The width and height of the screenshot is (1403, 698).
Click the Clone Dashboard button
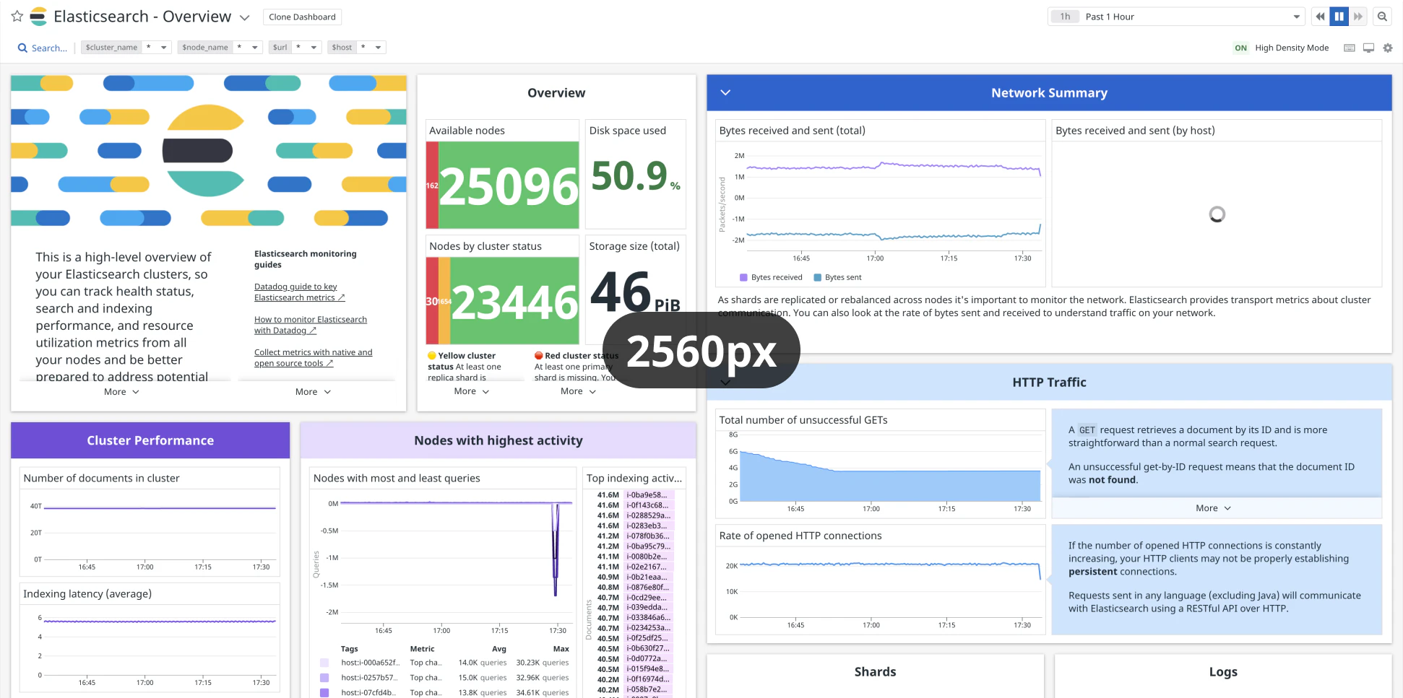pyautogui.click(x=302, y=17)
